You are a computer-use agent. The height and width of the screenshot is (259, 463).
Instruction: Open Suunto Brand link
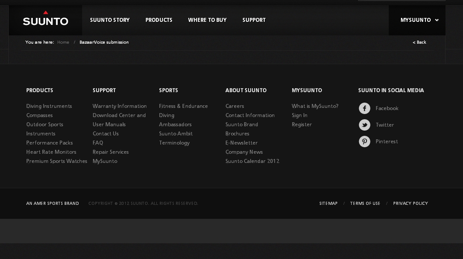click(x=242, y=124)
